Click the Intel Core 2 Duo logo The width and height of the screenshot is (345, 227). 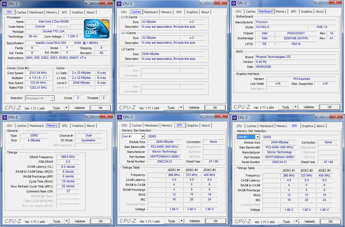point(96,29)
